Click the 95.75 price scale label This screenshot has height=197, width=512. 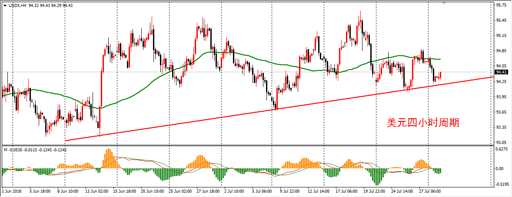(x=502, y=5)
